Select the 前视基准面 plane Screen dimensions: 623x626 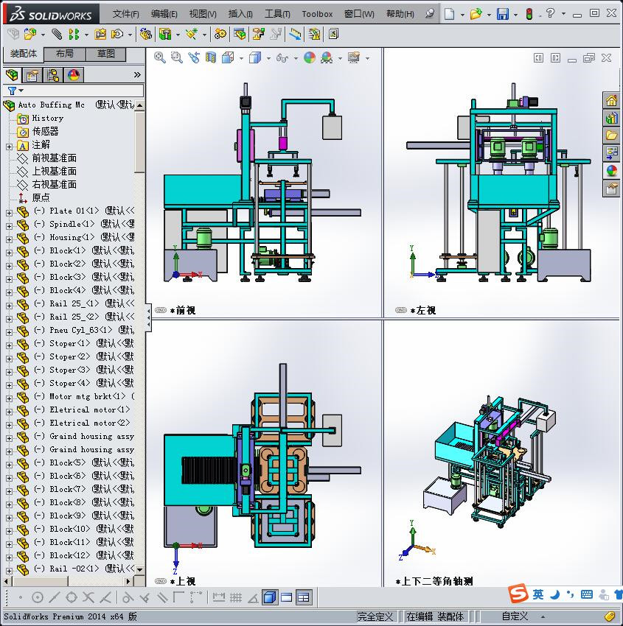(x=54, y=158)
